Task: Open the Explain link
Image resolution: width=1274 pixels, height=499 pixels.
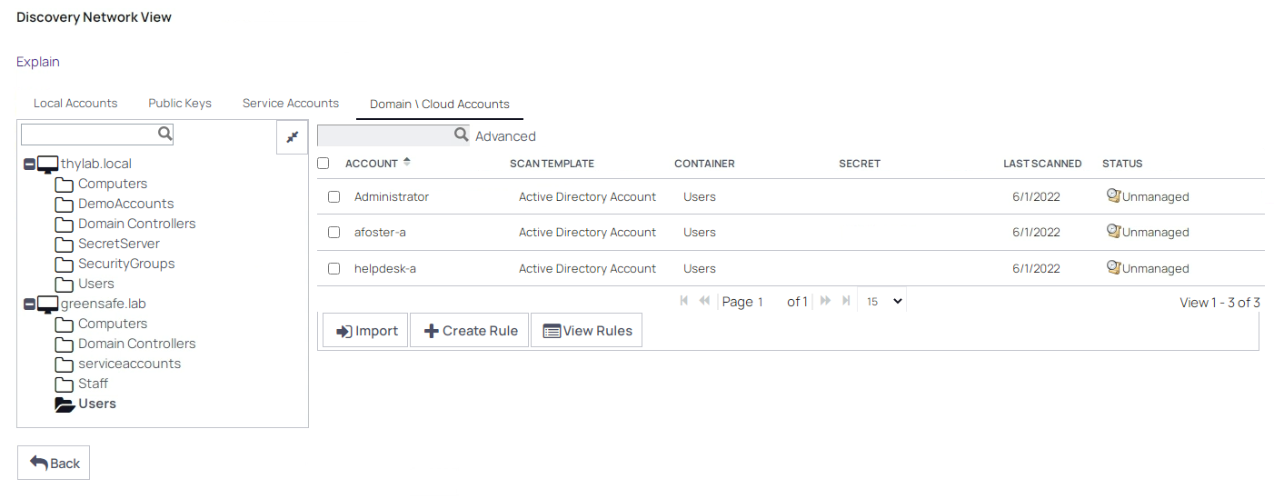Action: [38, 62]
